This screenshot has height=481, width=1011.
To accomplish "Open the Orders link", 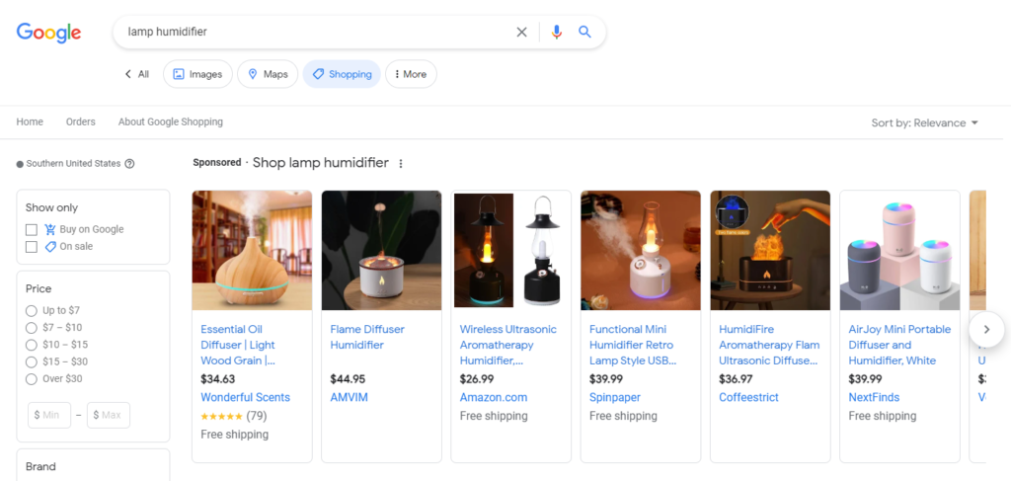I will pyautogui.click(x=81, y=121).
